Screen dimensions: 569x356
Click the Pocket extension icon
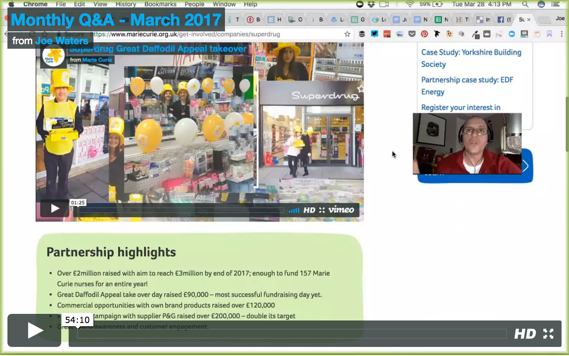click(412, 34)
